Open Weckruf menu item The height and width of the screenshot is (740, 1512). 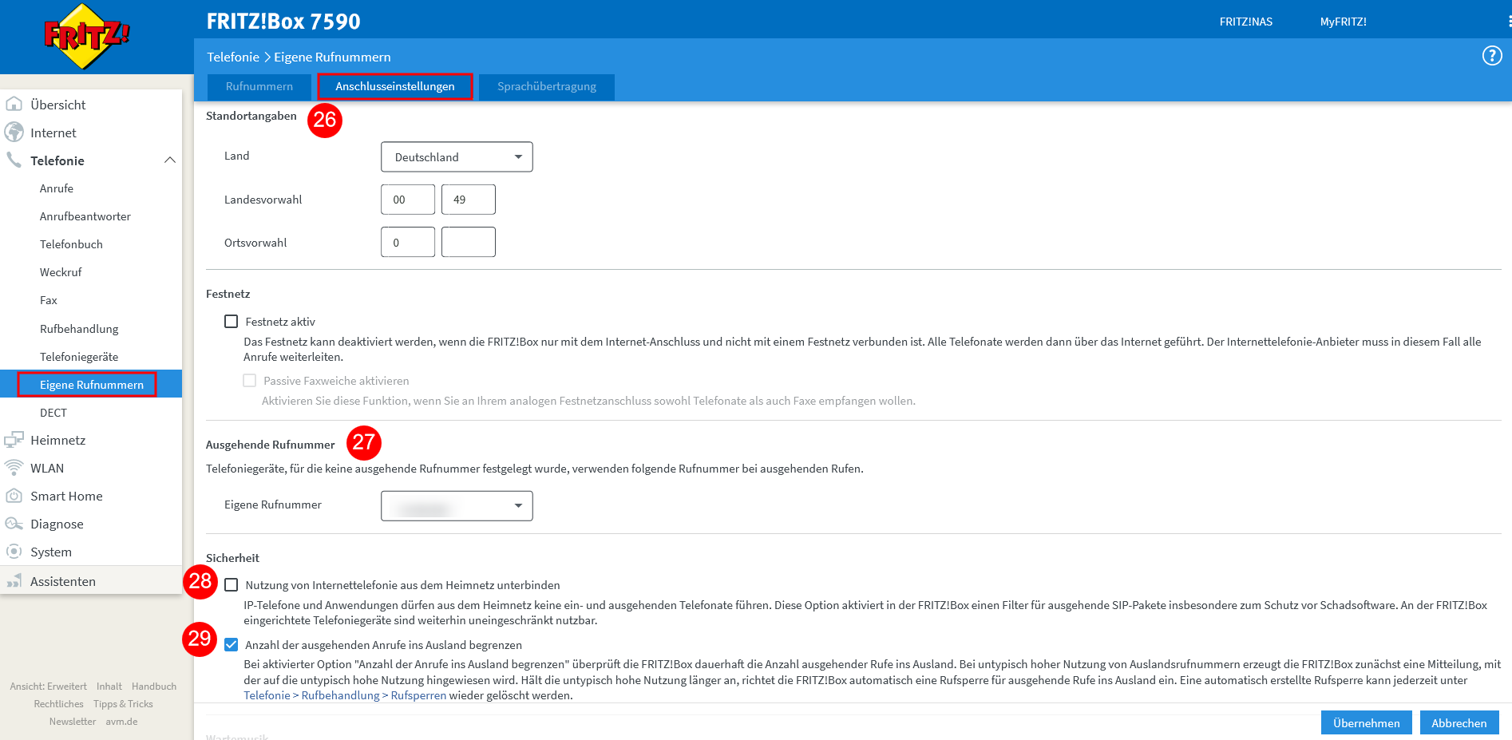(x=61, y=272)
